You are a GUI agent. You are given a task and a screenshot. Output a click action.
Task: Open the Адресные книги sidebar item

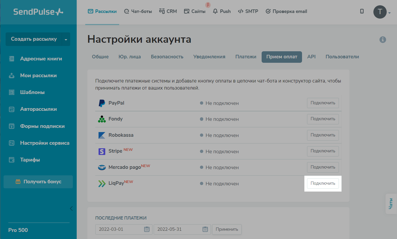pos(41,59)
